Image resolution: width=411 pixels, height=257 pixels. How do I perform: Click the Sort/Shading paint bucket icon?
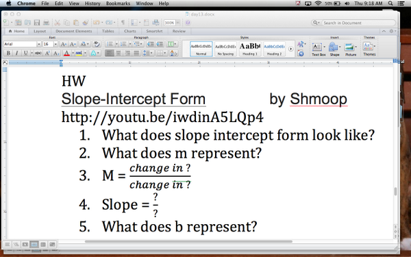173,53
